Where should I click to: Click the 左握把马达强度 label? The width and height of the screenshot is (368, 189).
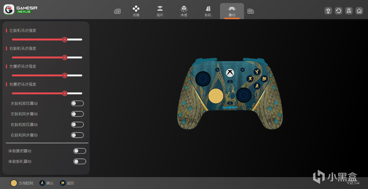(x=23, y=66)
